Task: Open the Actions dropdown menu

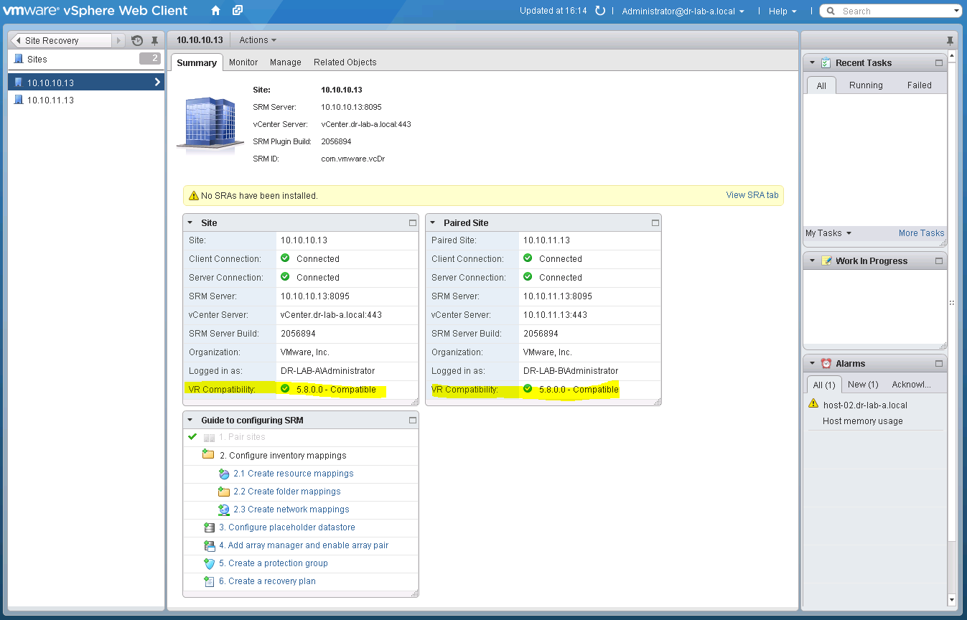Action: tap(258, 40)
